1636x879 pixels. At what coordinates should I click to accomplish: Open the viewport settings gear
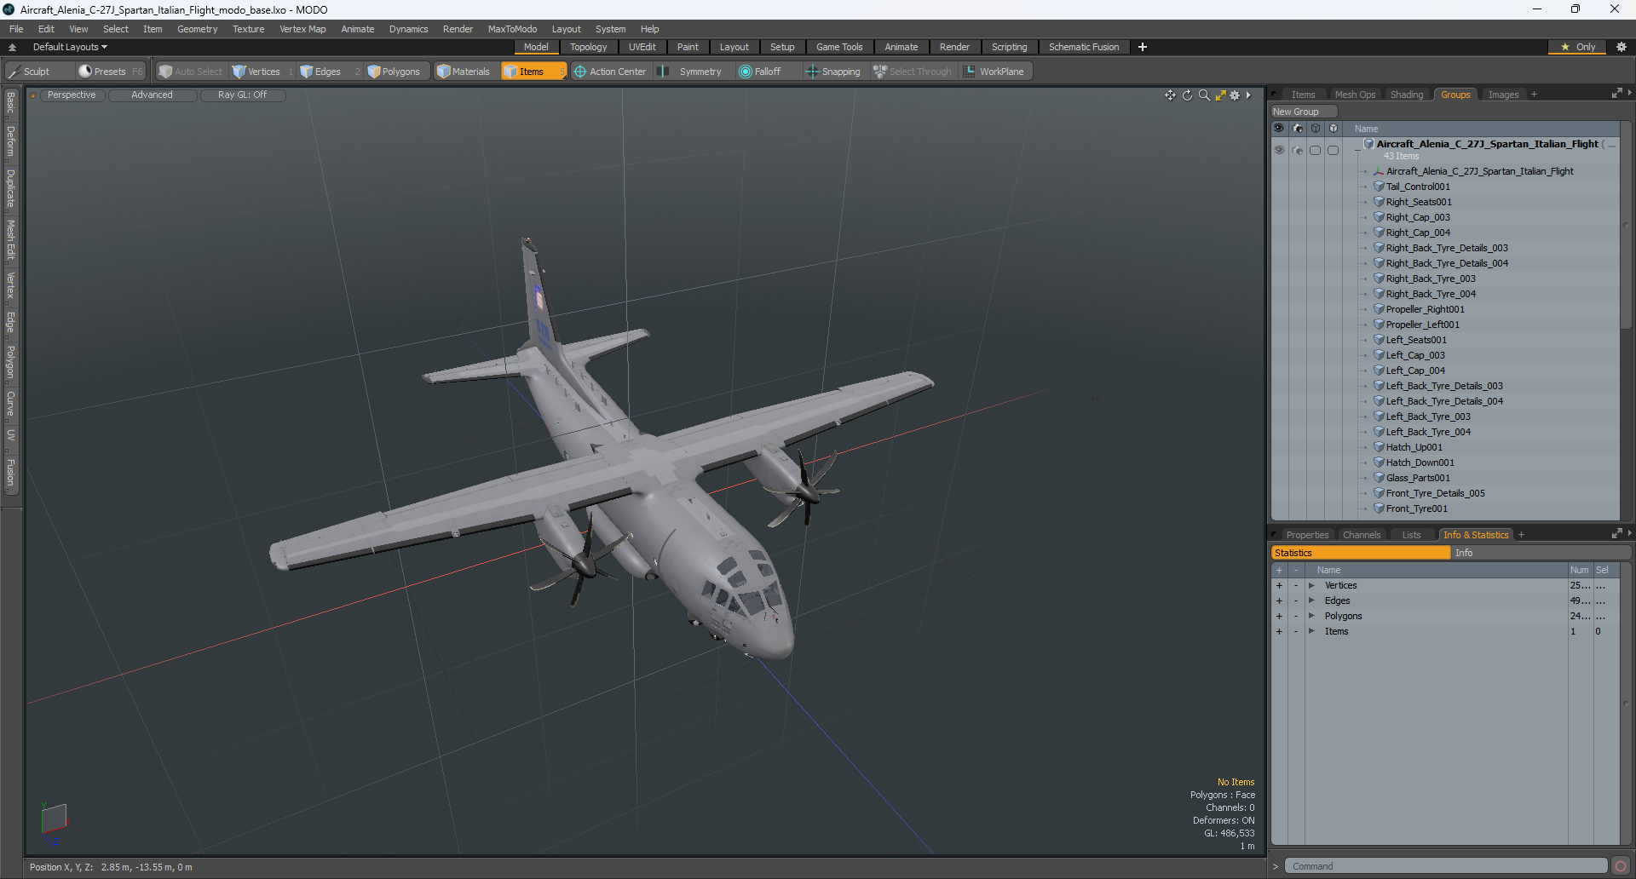point(1235,95)
